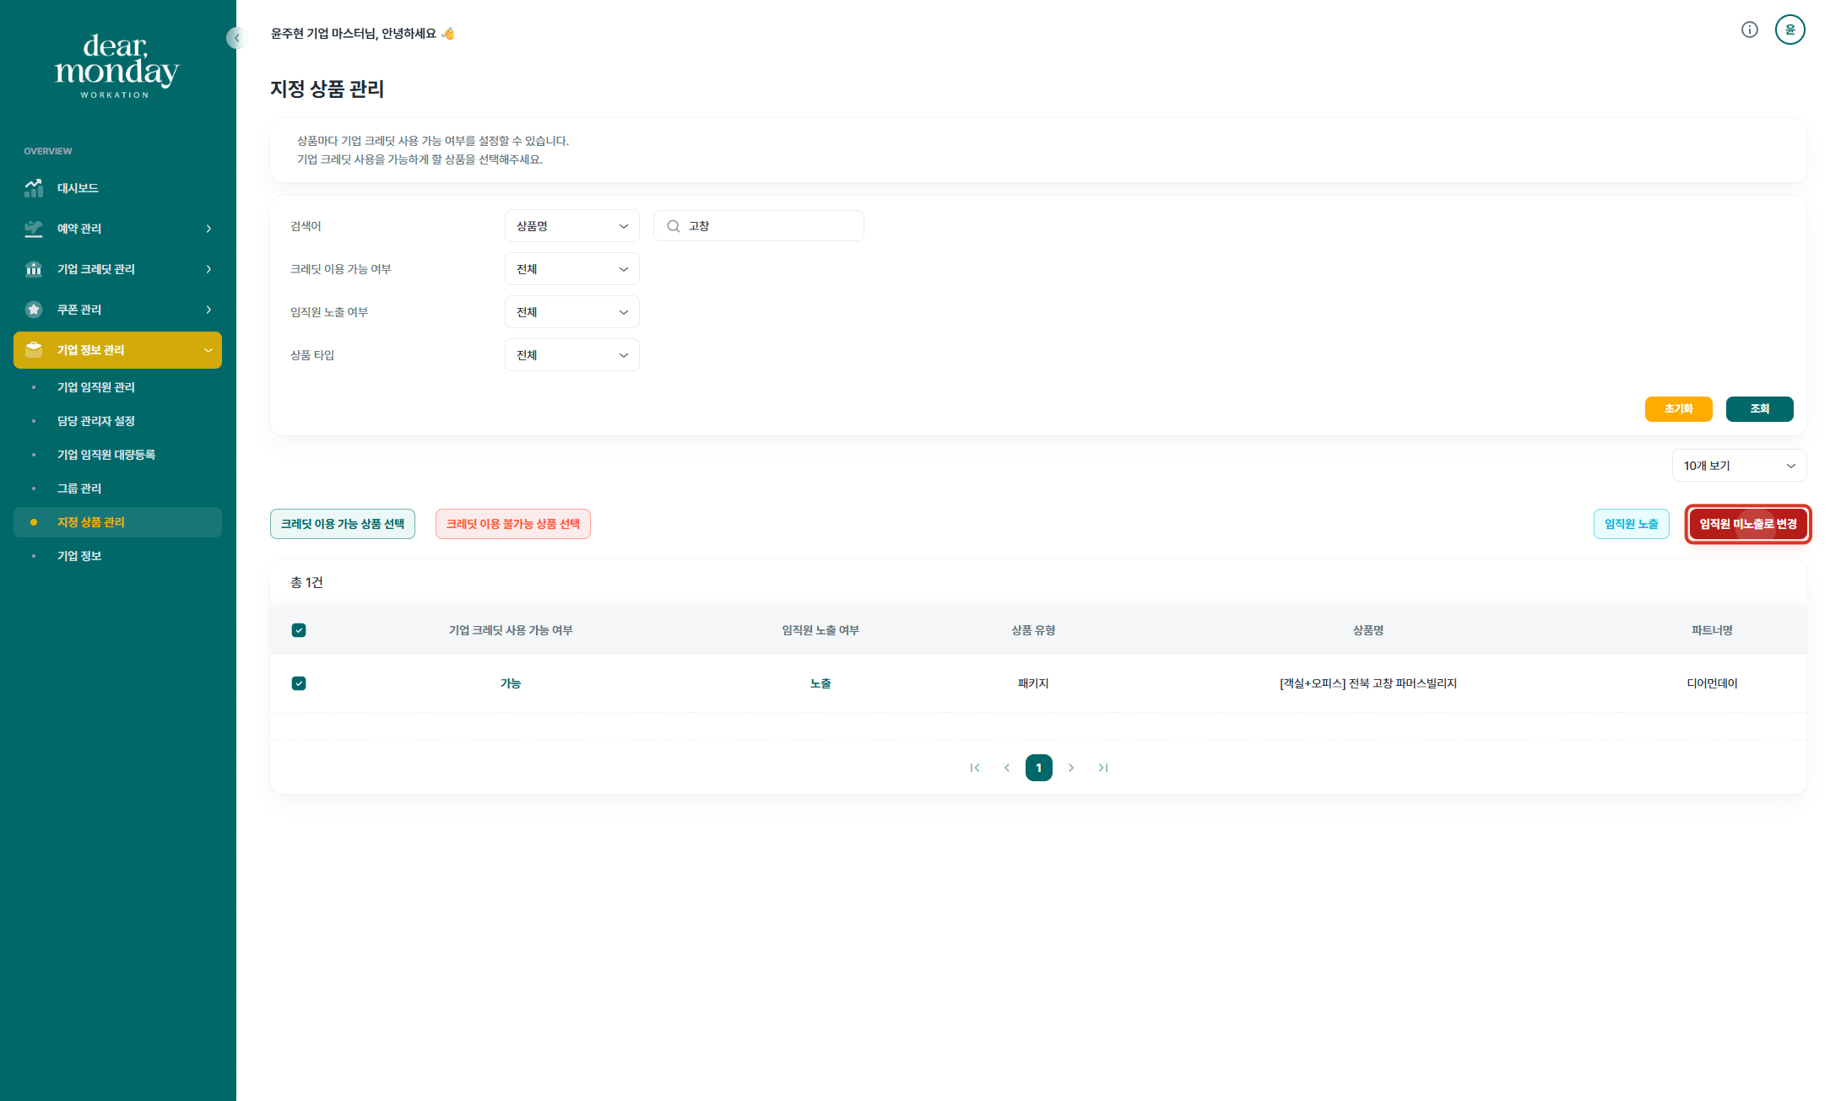Collapse the sidebar with arrow button
Screen dimensions: 1841x1101
236,38
